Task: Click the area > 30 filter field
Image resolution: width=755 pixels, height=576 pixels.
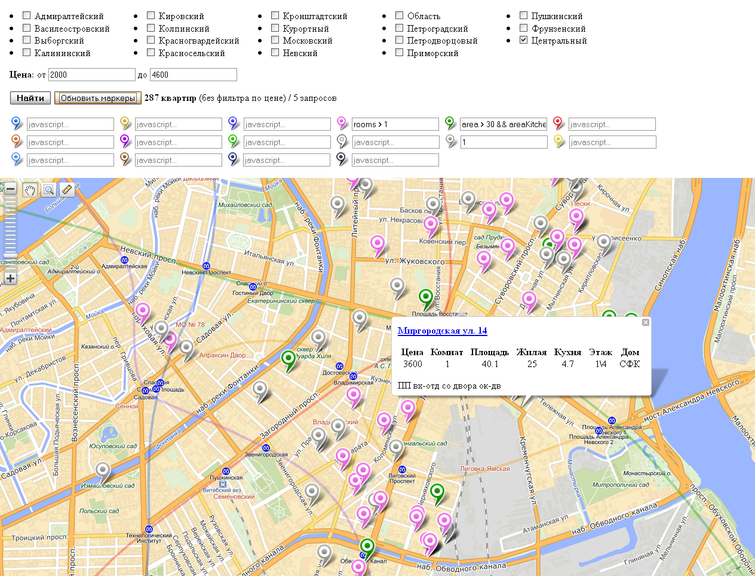Action: coord(504,124)
